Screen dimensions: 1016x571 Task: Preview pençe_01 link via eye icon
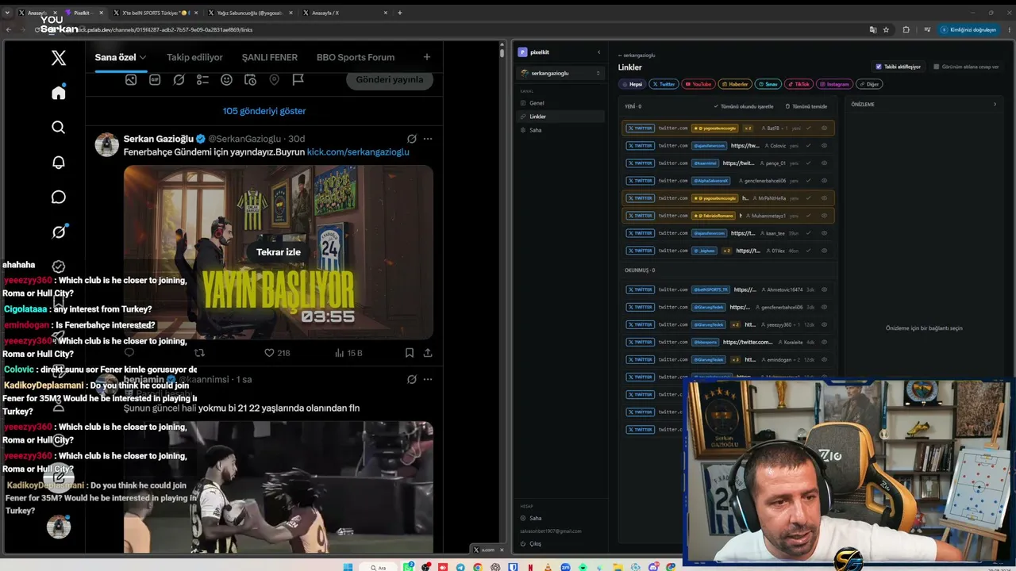824,163
